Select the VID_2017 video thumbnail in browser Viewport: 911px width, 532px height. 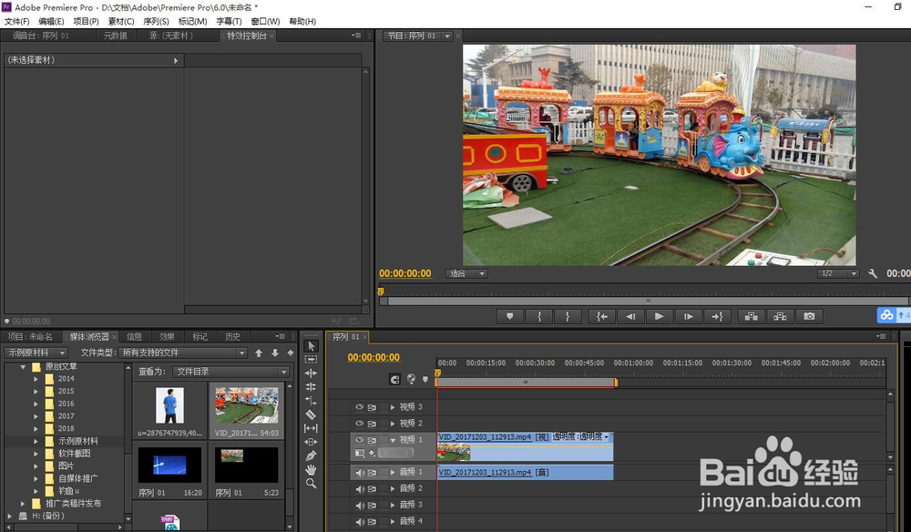(x=246, y=407)
